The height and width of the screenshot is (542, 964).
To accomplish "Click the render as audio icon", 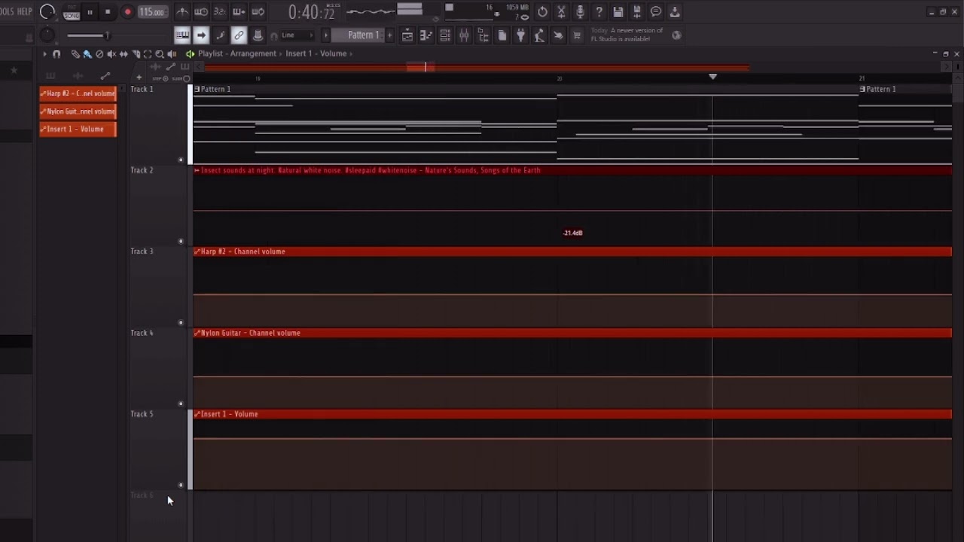I will point(636,11).
